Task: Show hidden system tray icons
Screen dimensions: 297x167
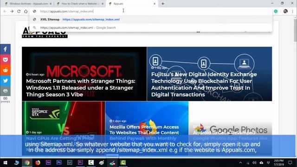Action: coord(240,163)
